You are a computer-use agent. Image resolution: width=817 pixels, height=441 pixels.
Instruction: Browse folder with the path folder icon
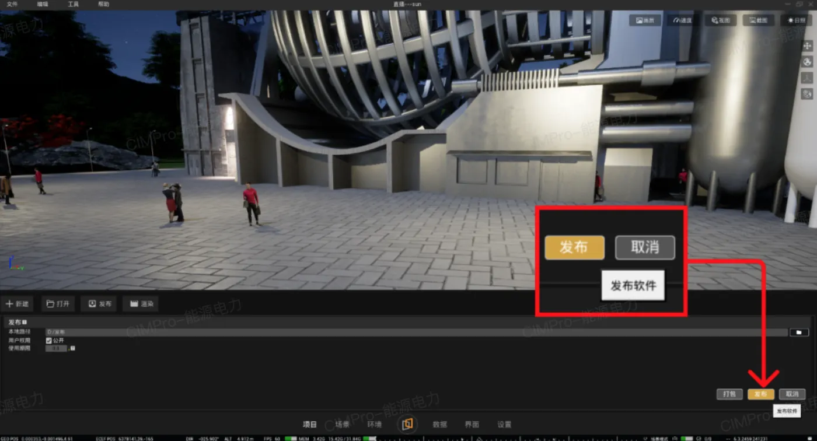(x=799, y=332)
